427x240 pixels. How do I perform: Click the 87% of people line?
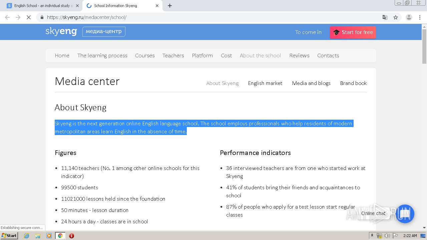pyautogui.click(x=291, y=211)
